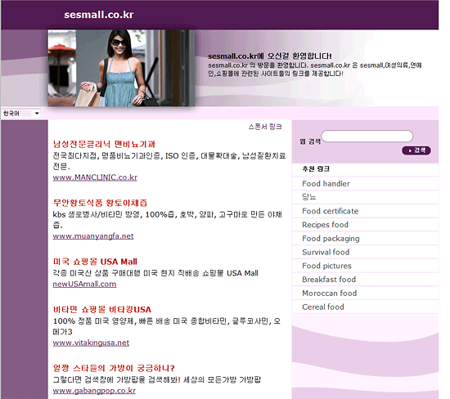450x399 pixels.
Task: Visit www.vitakingusa.net link
Action: pyautogui.click(x=91, y=343)
